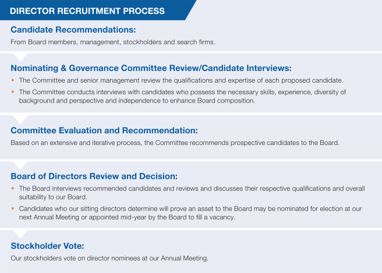This screenshot has width=382, height=273.
Task: Click the orange bullet before 'Candidates who our sitting directors'
Action: click(x=13, y=208)
